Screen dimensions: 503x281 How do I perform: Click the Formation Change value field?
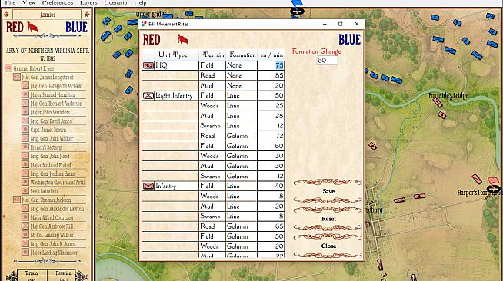click(327, 60)
